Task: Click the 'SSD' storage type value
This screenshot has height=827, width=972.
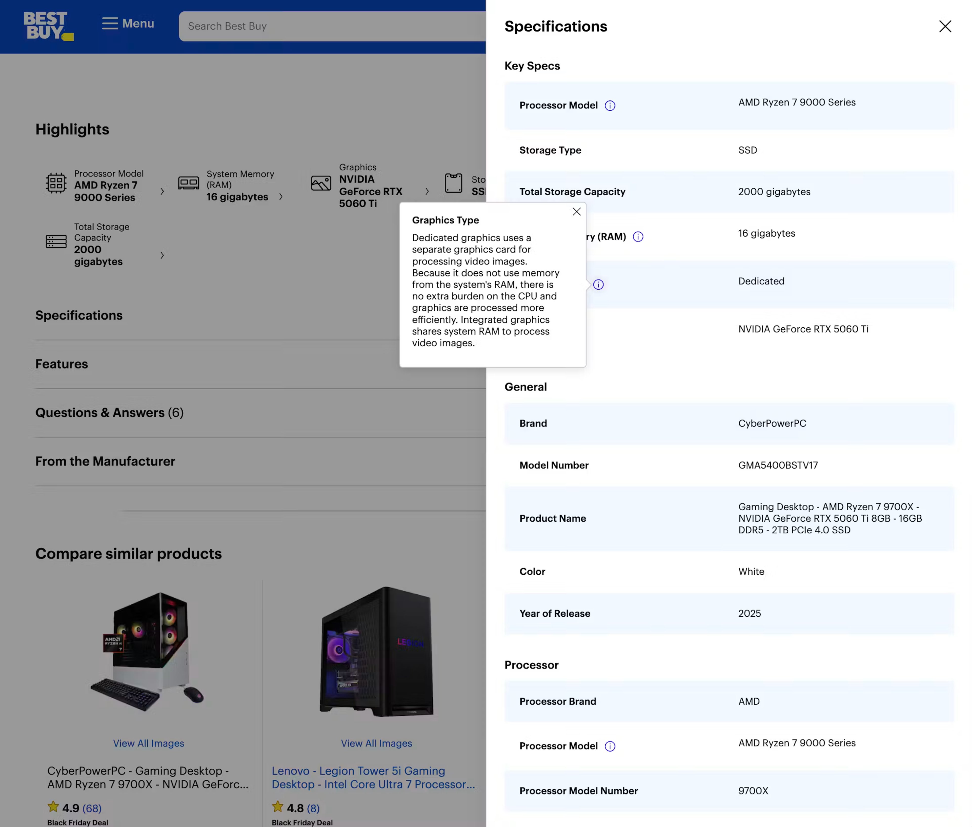Action: click(747, 150)
